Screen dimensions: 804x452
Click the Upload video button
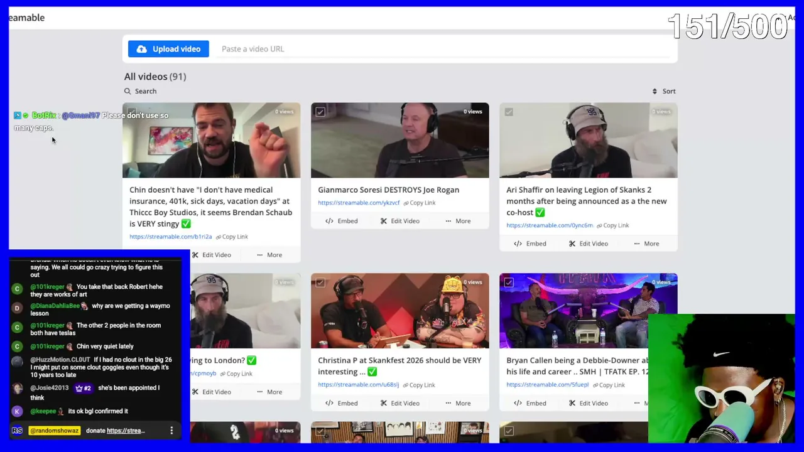pyautogui.click(x=168, y=49)
